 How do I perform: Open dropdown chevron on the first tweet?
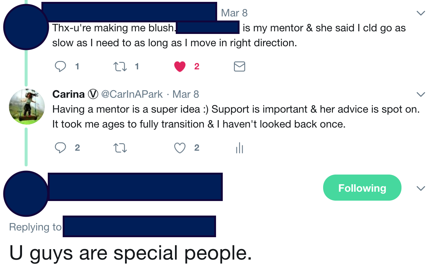coord(421,13)
